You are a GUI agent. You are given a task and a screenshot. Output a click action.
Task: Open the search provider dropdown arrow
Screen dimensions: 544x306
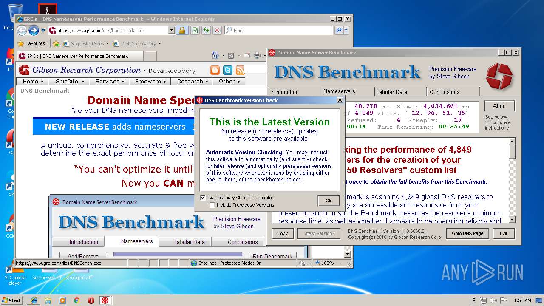point(346,30)
